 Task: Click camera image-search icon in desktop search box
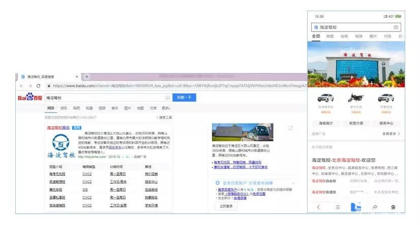167,97
